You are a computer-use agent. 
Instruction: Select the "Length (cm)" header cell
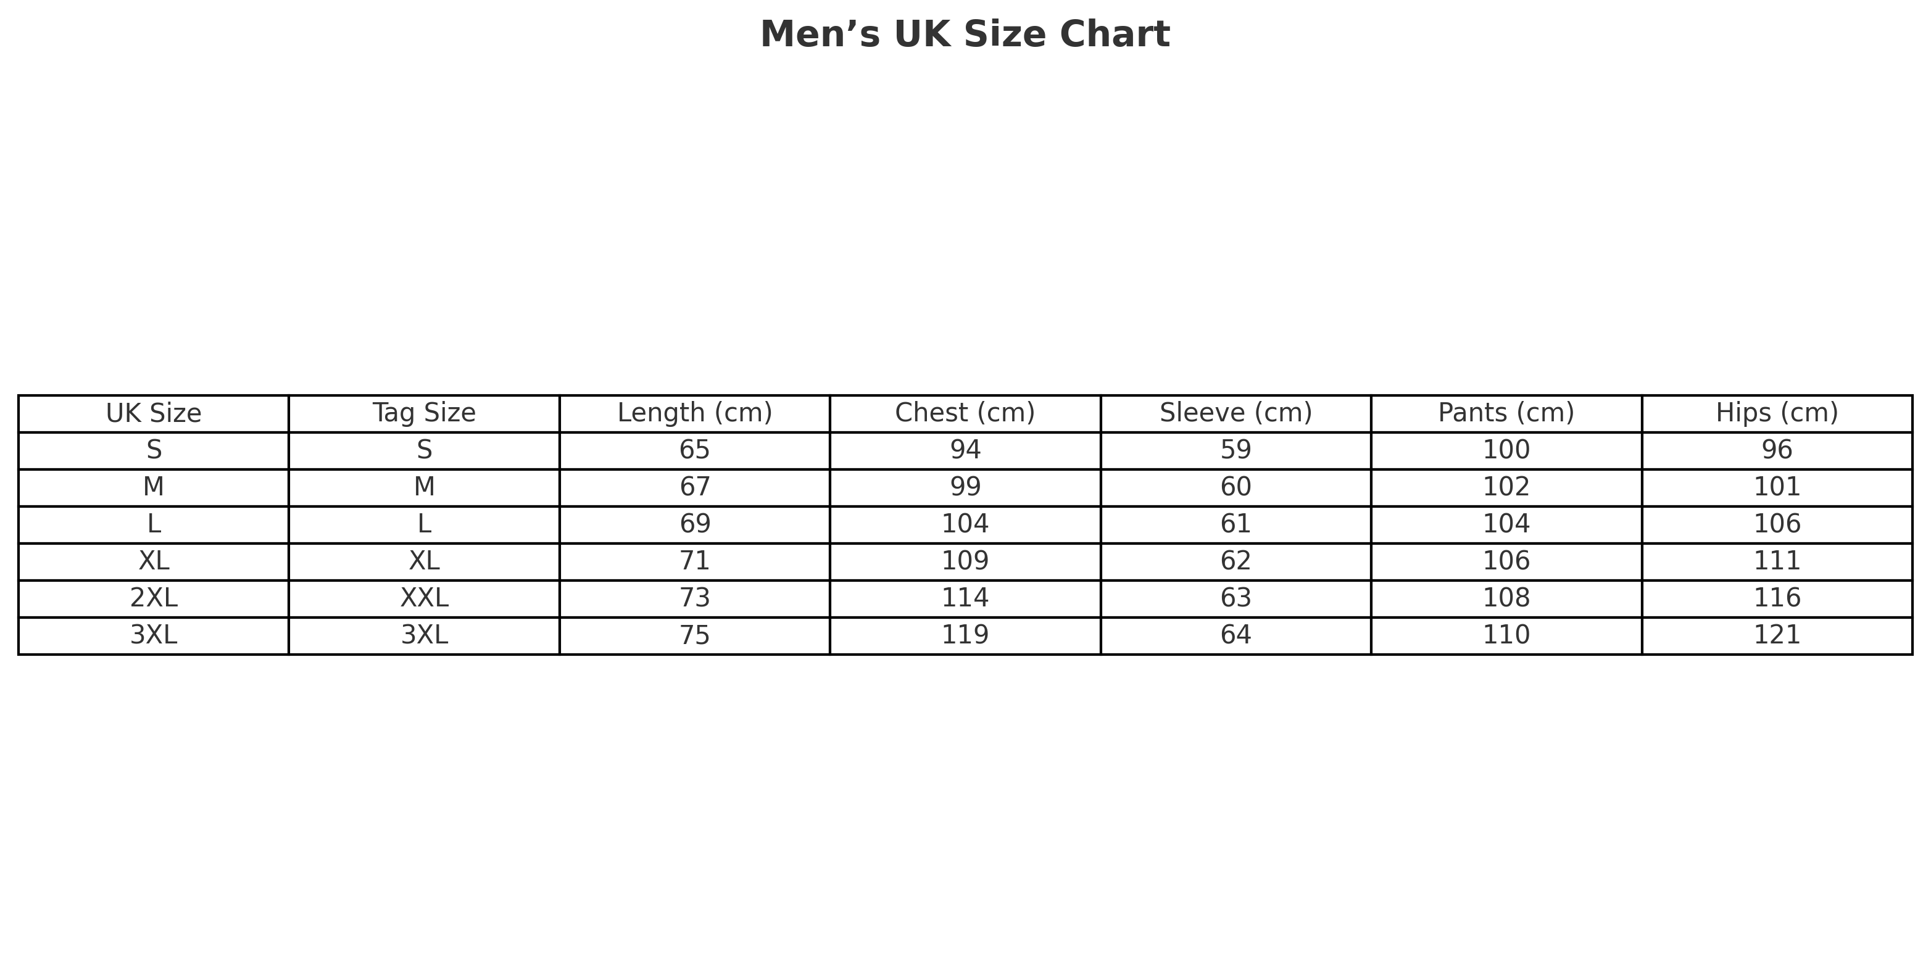pyautogui.click(x=694, y=413)
